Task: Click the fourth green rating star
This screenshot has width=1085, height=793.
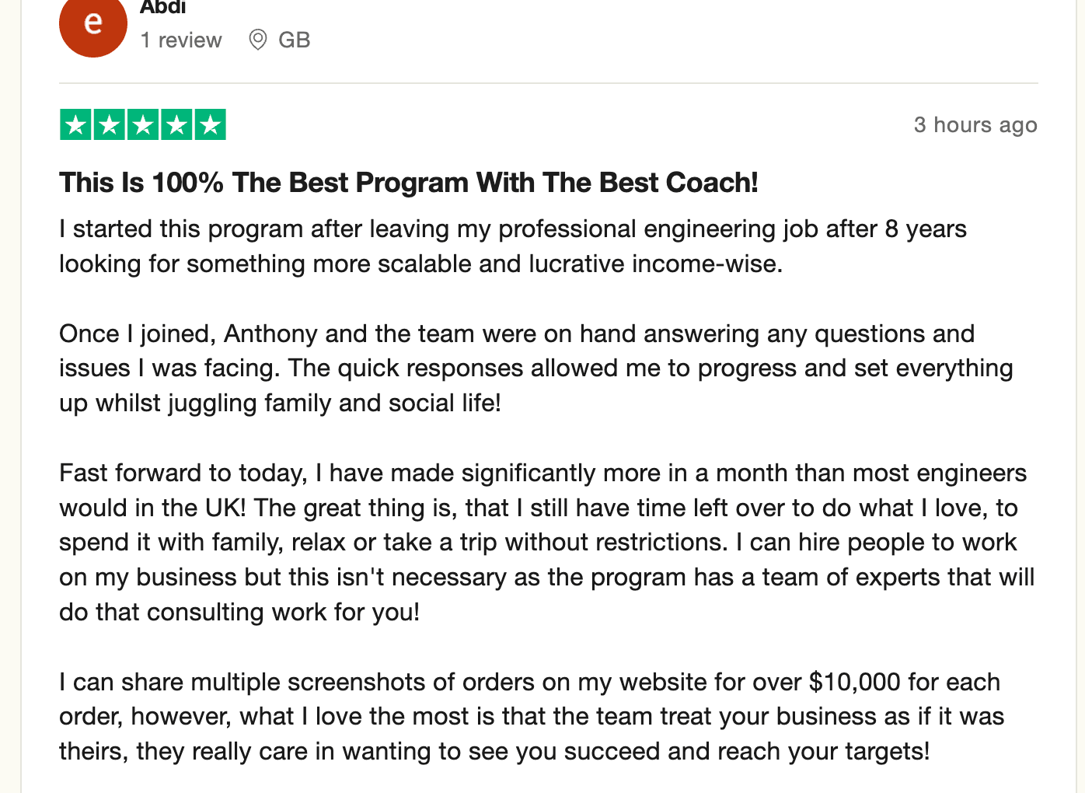Action: (176, 124)
